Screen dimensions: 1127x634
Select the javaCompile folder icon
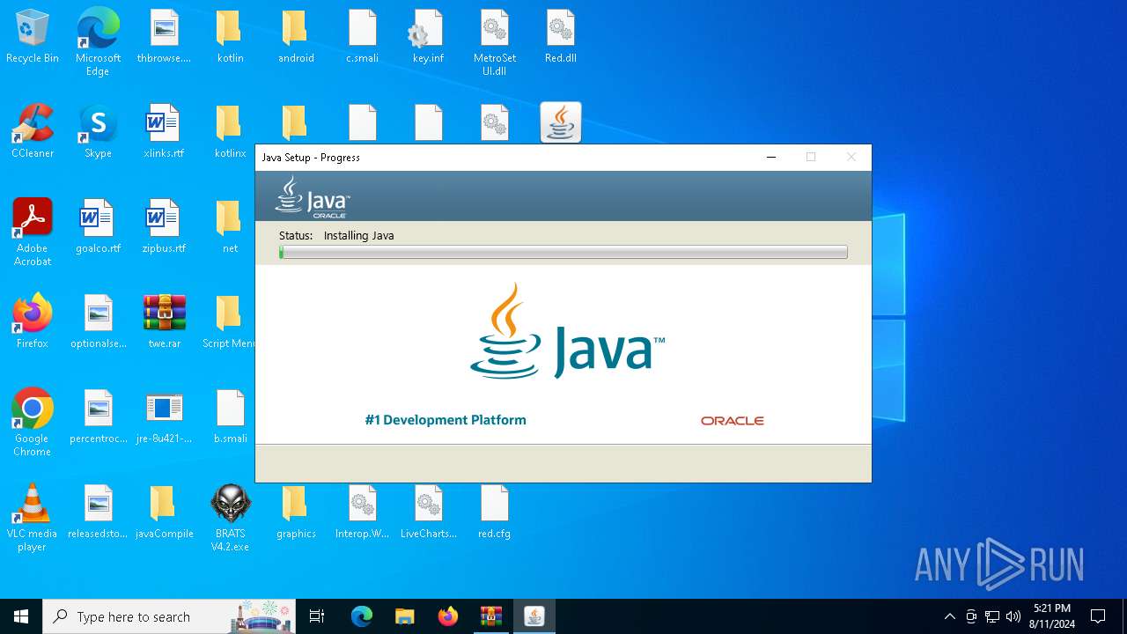pyautogui.click(x=164, y=512)
